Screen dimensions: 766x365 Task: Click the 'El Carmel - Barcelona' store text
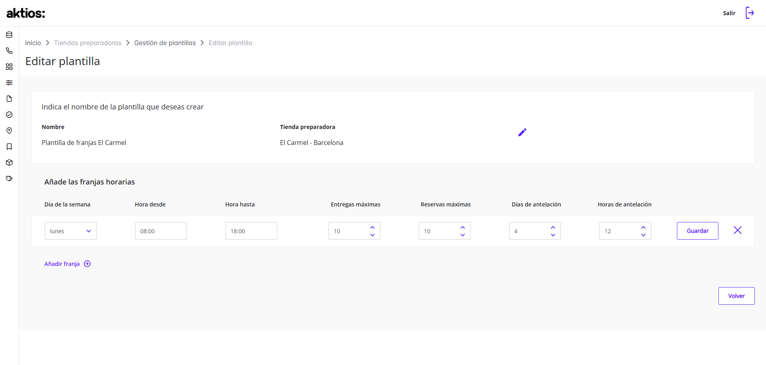coord(312,143)
